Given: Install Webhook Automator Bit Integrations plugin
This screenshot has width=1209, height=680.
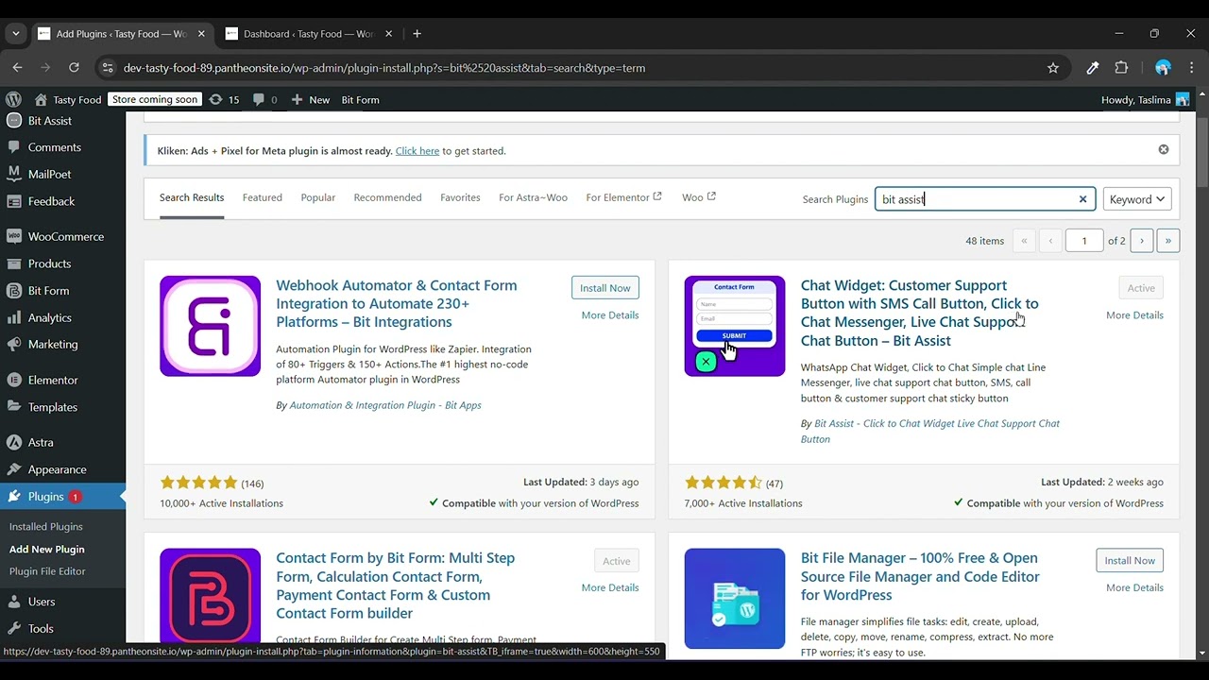Looking at the screenshot, I should point(605,288).
